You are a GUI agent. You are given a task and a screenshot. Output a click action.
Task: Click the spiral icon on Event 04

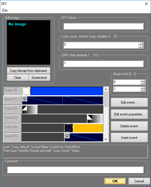(x=68, y=128)
